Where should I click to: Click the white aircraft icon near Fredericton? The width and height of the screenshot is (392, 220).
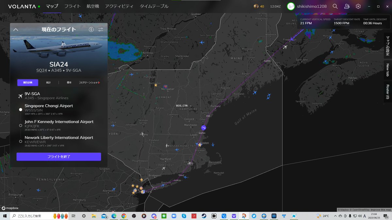click(285, 47)
